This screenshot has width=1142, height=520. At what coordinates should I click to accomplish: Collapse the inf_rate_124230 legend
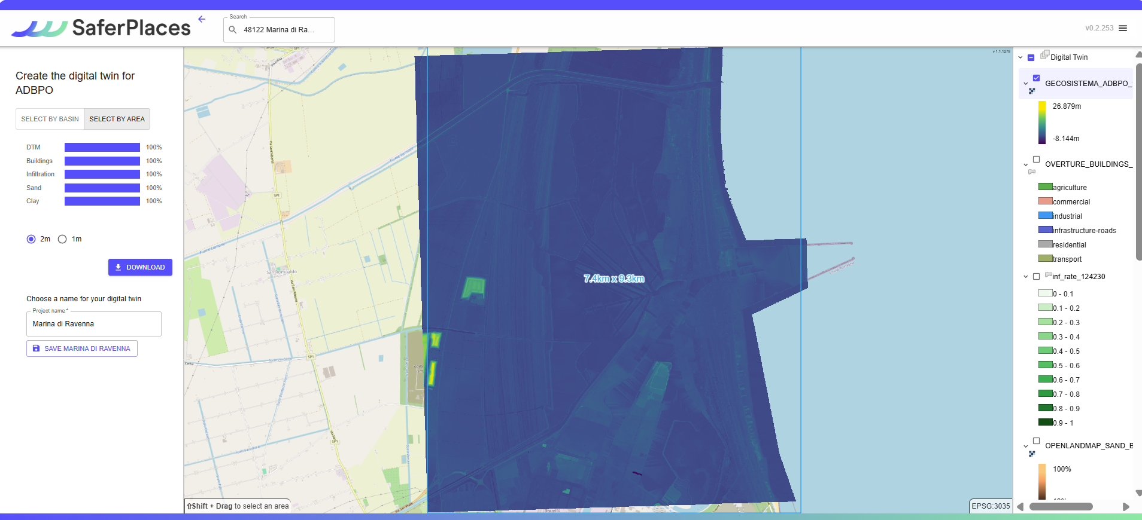pyautogui.click(x=1026, y=277)
